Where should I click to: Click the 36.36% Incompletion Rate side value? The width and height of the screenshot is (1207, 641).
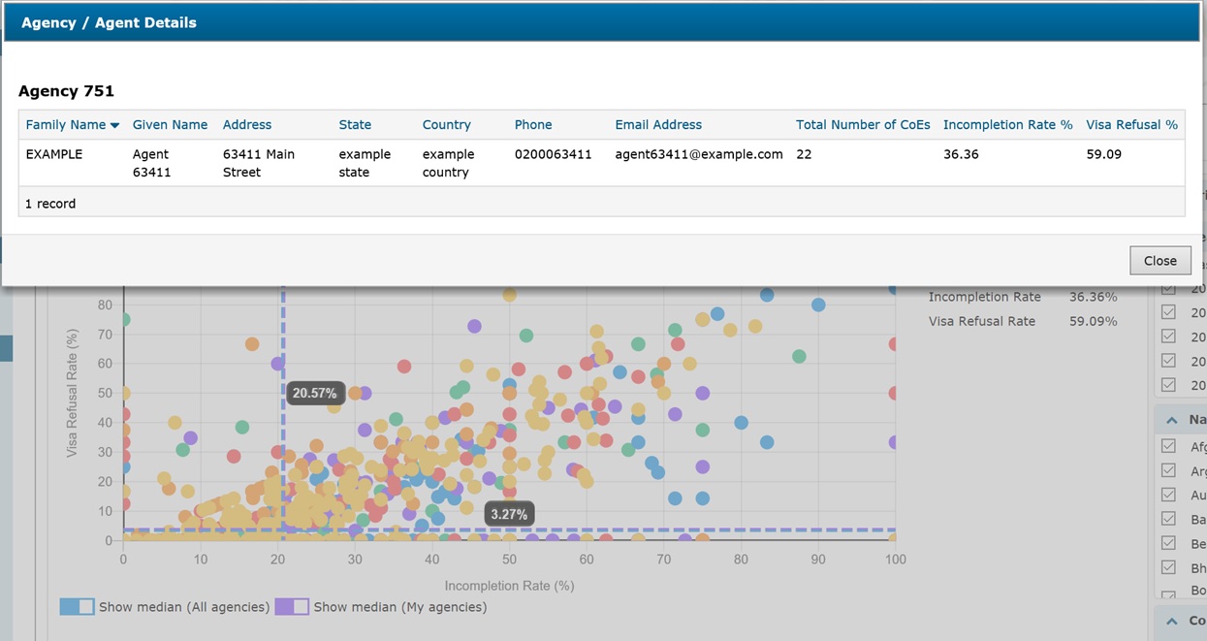click(1094, 297)
